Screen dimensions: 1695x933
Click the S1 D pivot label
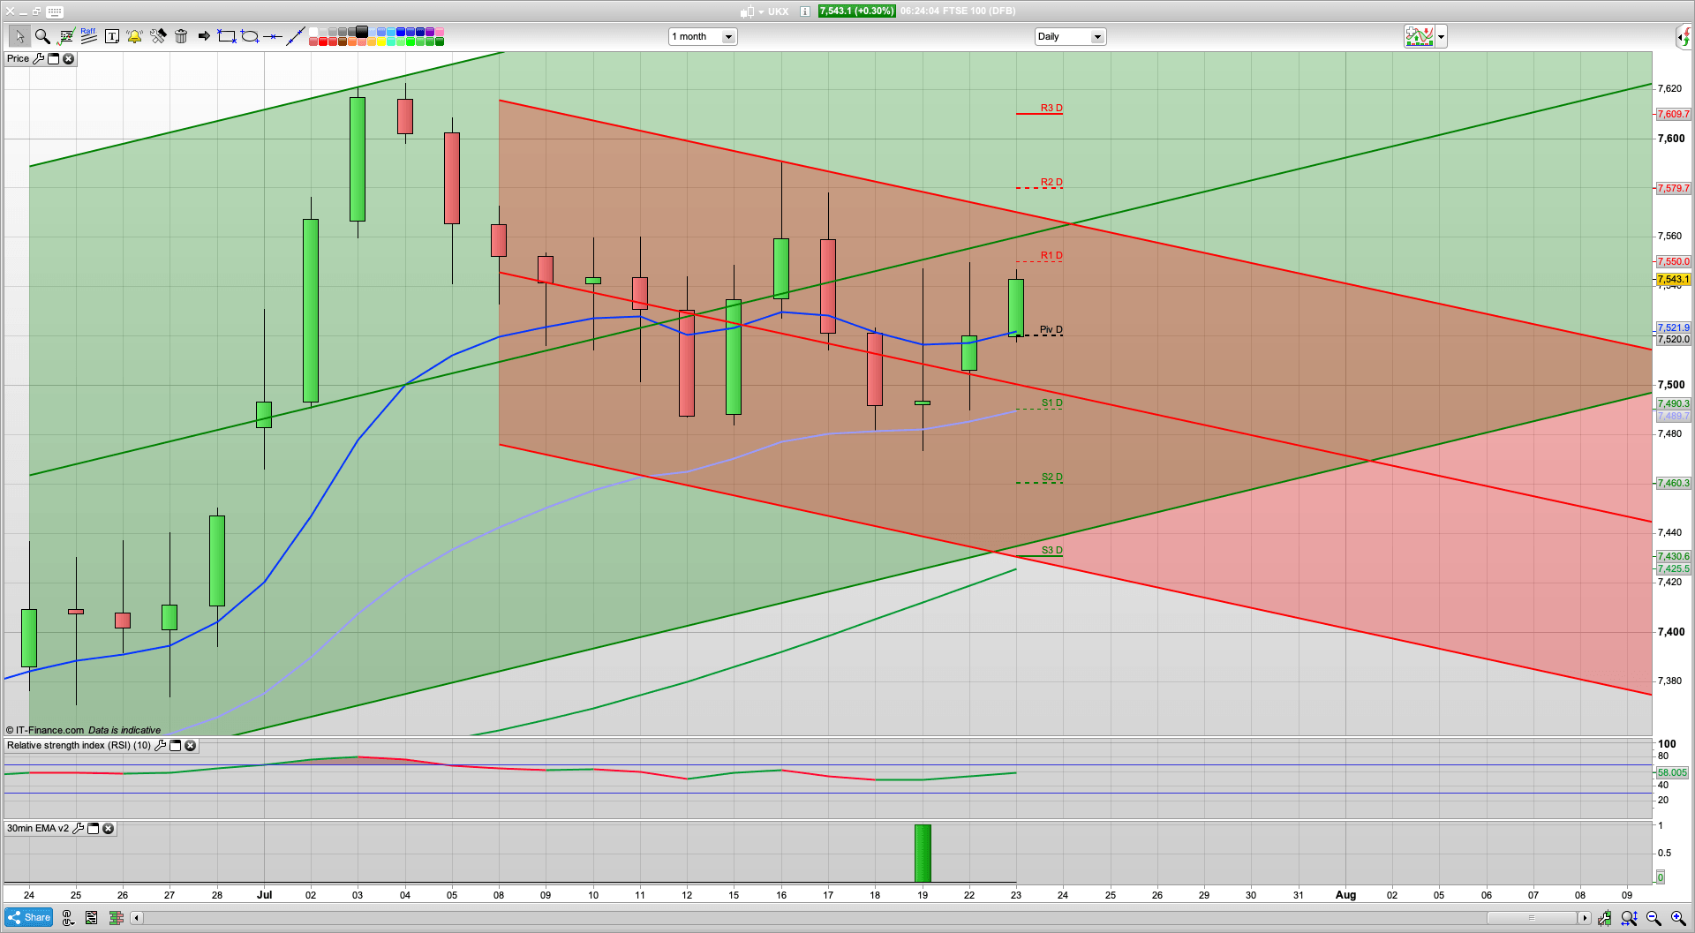tap(1051, 403)
